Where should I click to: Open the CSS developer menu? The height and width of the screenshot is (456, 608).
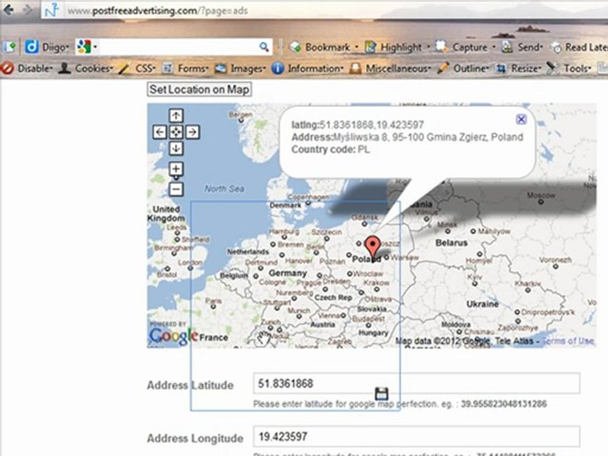pos(137,68)
